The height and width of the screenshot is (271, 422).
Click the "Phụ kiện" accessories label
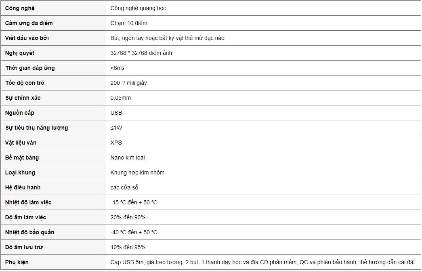click(17, 262)
